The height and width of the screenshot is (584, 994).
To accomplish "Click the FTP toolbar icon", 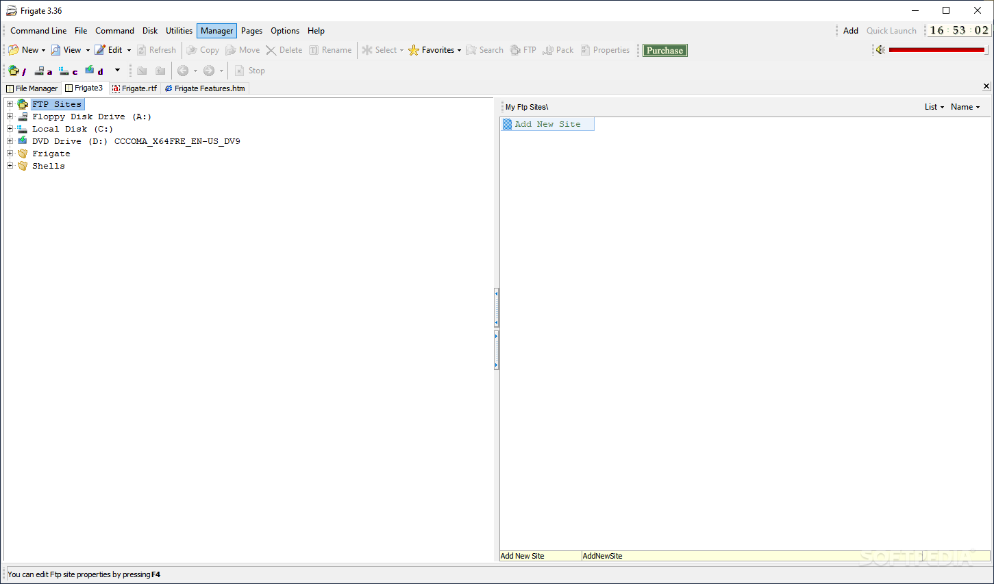I will pyautogui.click(x=515, y=50).
